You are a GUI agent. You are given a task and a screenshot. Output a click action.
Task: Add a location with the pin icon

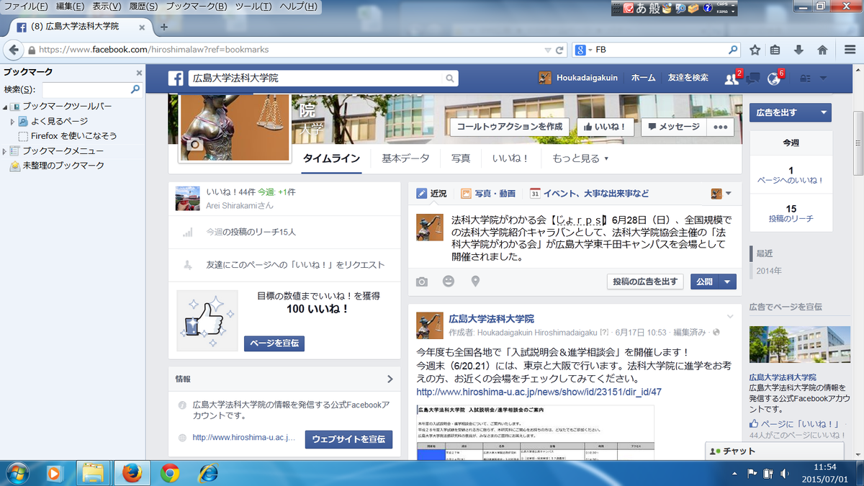[475, 282]
